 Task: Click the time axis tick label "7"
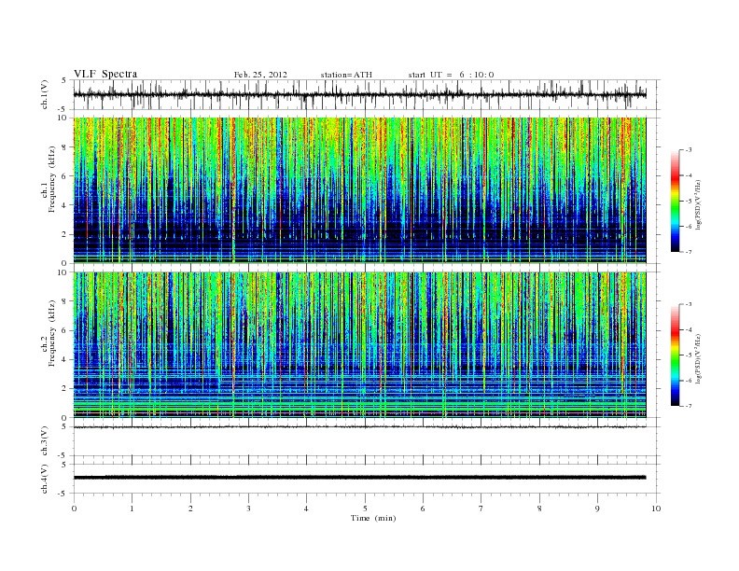click(481, 508)
